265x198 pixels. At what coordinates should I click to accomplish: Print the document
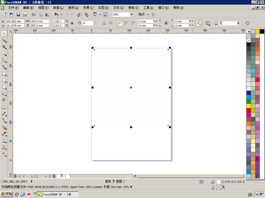point(25,14)
